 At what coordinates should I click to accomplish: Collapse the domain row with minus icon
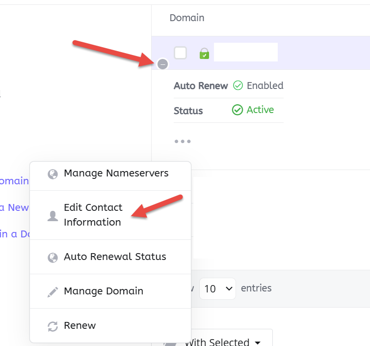[x=163, y=64]
